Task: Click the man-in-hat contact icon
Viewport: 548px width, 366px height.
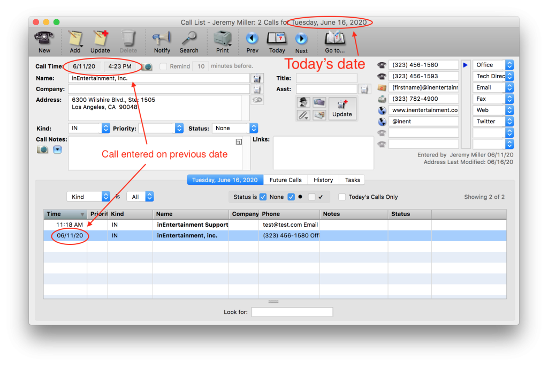Action: click(303, 102)
